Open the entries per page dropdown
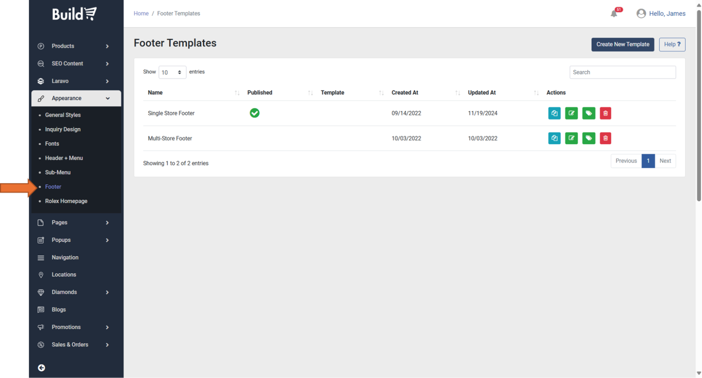Image resolution: width=702 pixels, height=378 pixels. tap(172, 72)
